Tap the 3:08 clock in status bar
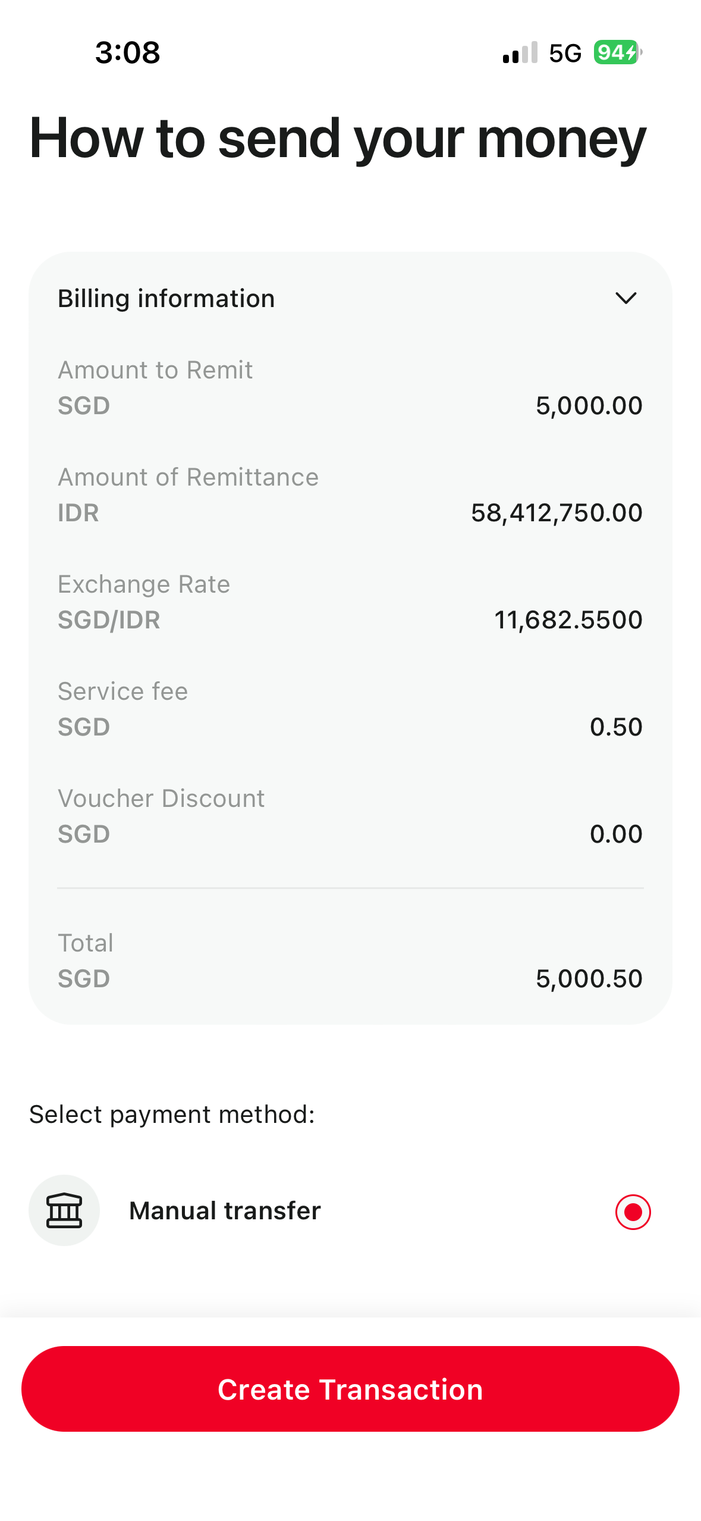Screen dimensions: 701x1521 [x=127, y=52]
